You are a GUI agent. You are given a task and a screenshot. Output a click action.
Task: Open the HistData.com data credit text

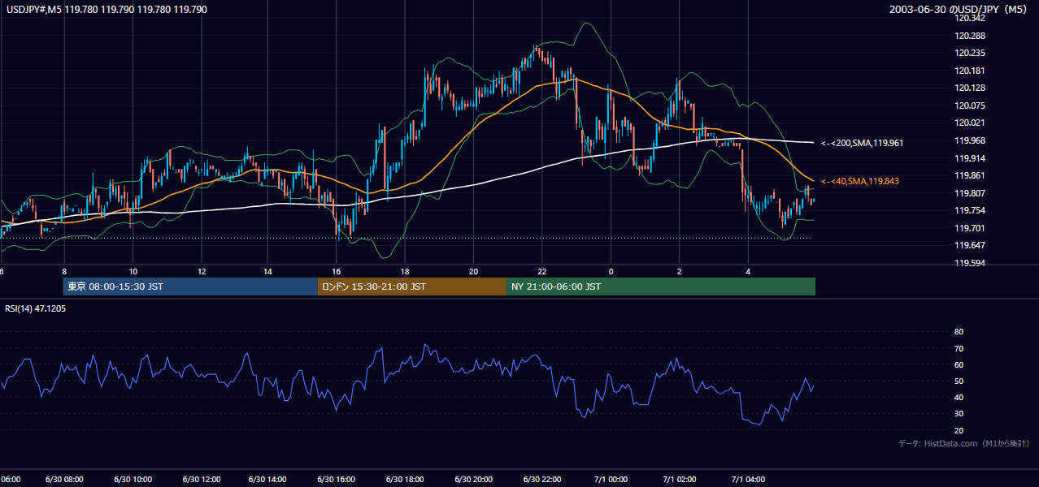(x=963, y=443)
